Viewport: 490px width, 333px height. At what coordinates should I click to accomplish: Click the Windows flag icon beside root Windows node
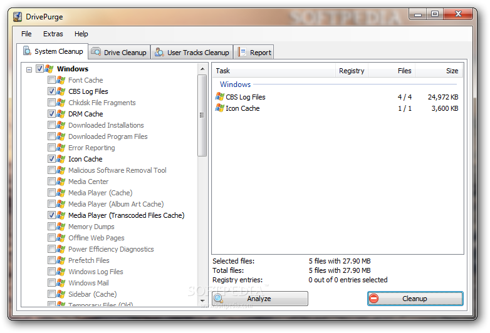point(49,69)
